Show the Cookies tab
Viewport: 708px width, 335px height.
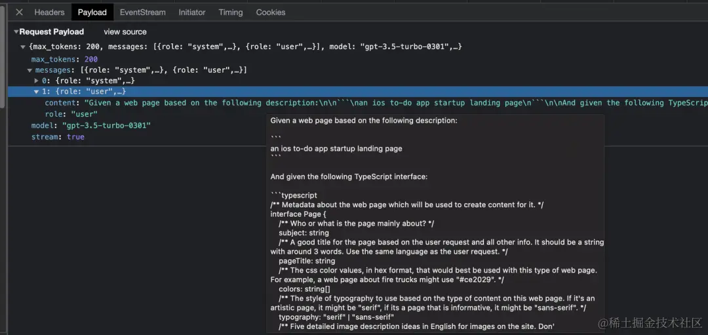(271, 12)
